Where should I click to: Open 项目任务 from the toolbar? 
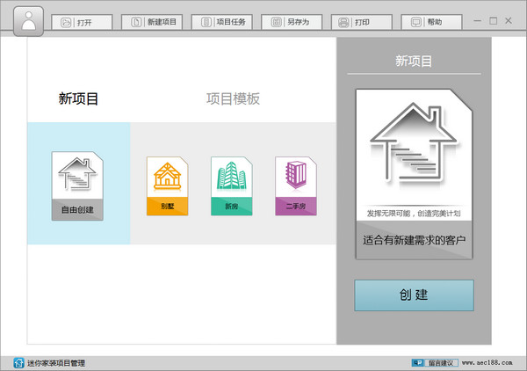[x=222, y=22]
